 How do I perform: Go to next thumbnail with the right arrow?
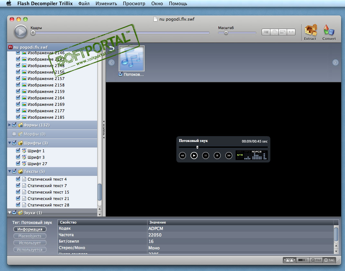pos(335,63)
